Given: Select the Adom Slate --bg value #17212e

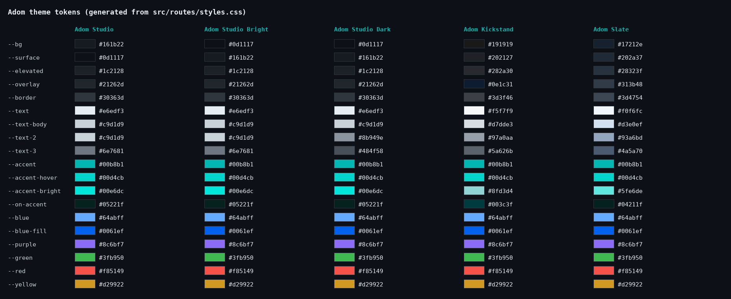Looking at the screenshot, I should tap(630, 44).
